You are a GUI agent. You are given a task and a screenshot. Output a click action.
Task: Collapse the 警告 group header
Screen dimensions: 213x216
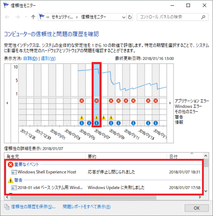click(x=18, y=180)
